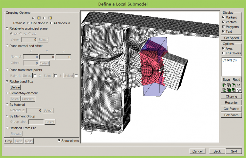Enable the F/B Colors checkbox

[x=224, y=53]
